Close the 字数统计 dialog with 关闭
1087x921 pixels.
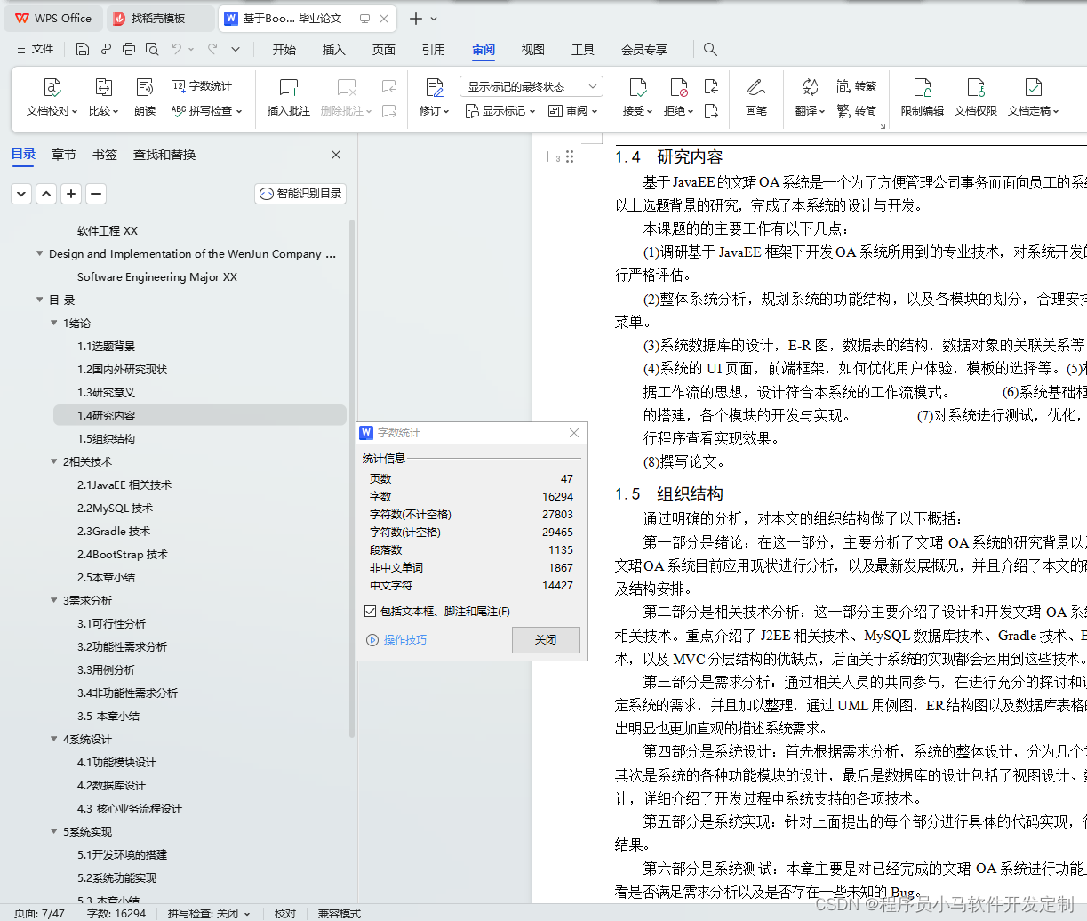[546, 639]
